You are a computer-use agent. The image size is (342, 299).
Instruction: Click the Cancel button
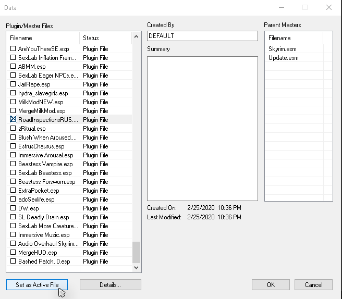(x=313, y=285)
